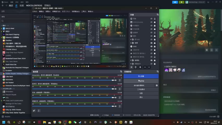Open Steam notifications bell button
The height and width of the screenshot is (125, 222).
tap(181, 2)
